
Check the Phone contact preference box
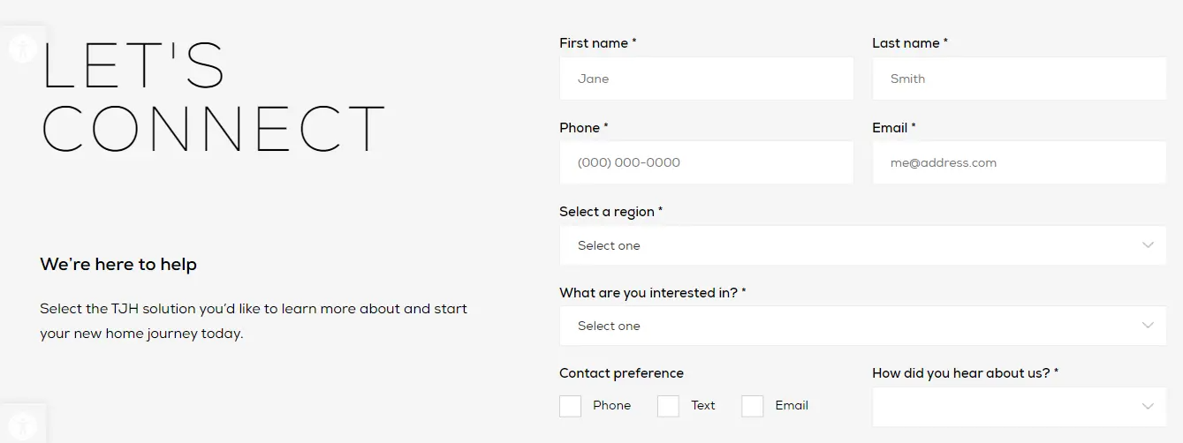571,406
